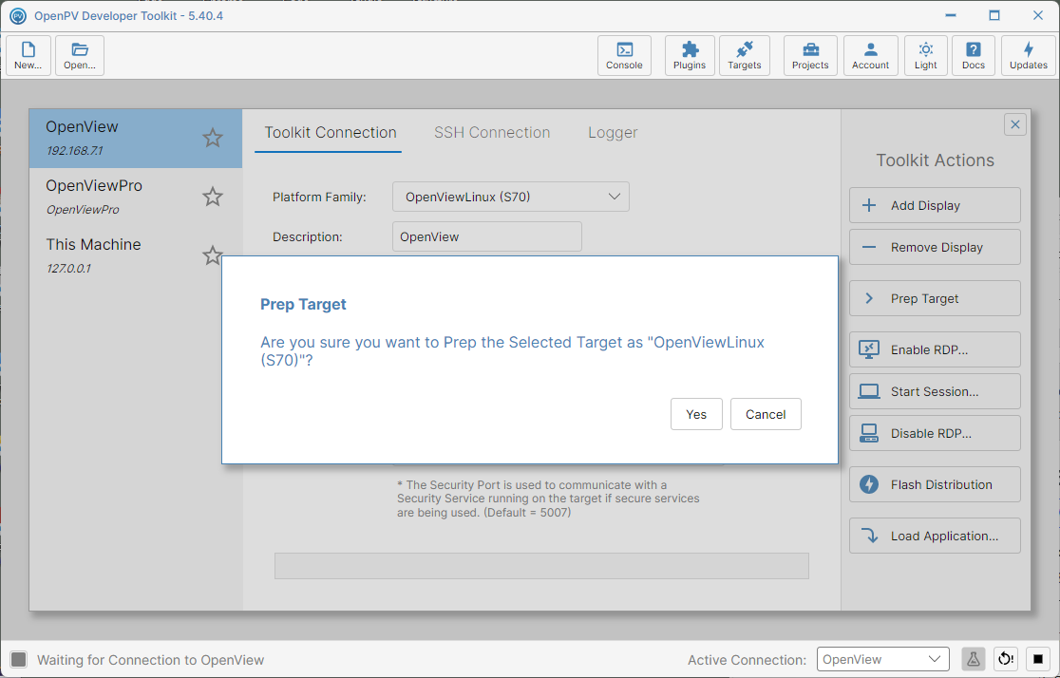Close the Toolkit Actions panel X

(x=1014, y=124)
